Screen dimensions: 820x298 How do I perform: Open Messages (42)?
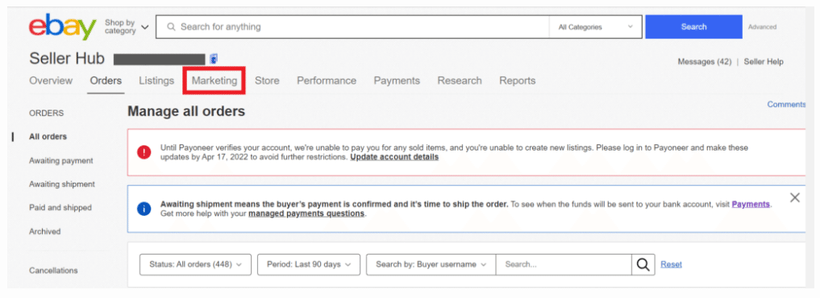point(705,62)
